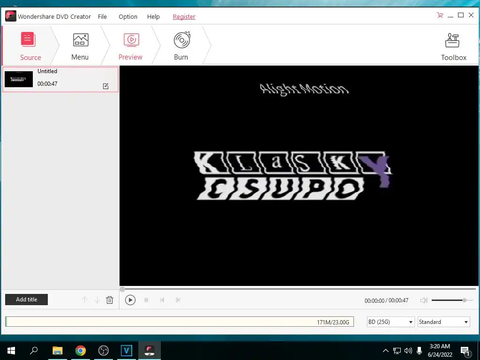This screenshot has height=360, width=480.
Task: Open the Option menu
Action: (128, 16)
